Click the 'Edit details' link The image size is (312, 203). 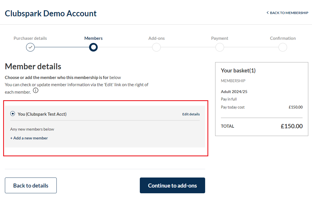click(191, 114)
